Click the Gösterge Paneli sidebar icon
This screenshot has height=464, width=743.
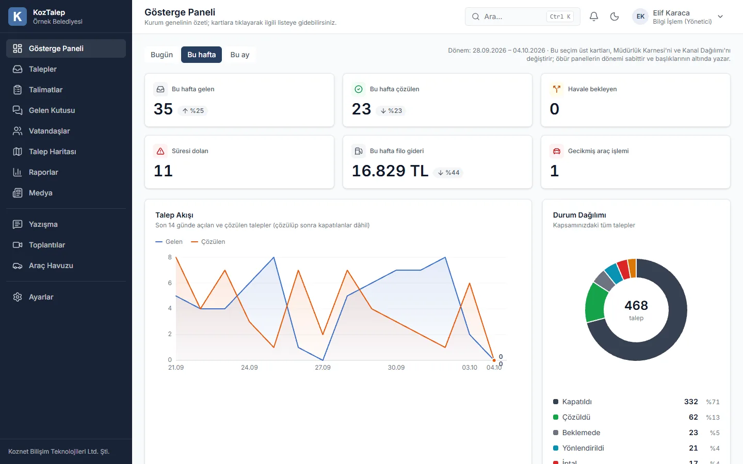tap(18, 48)
